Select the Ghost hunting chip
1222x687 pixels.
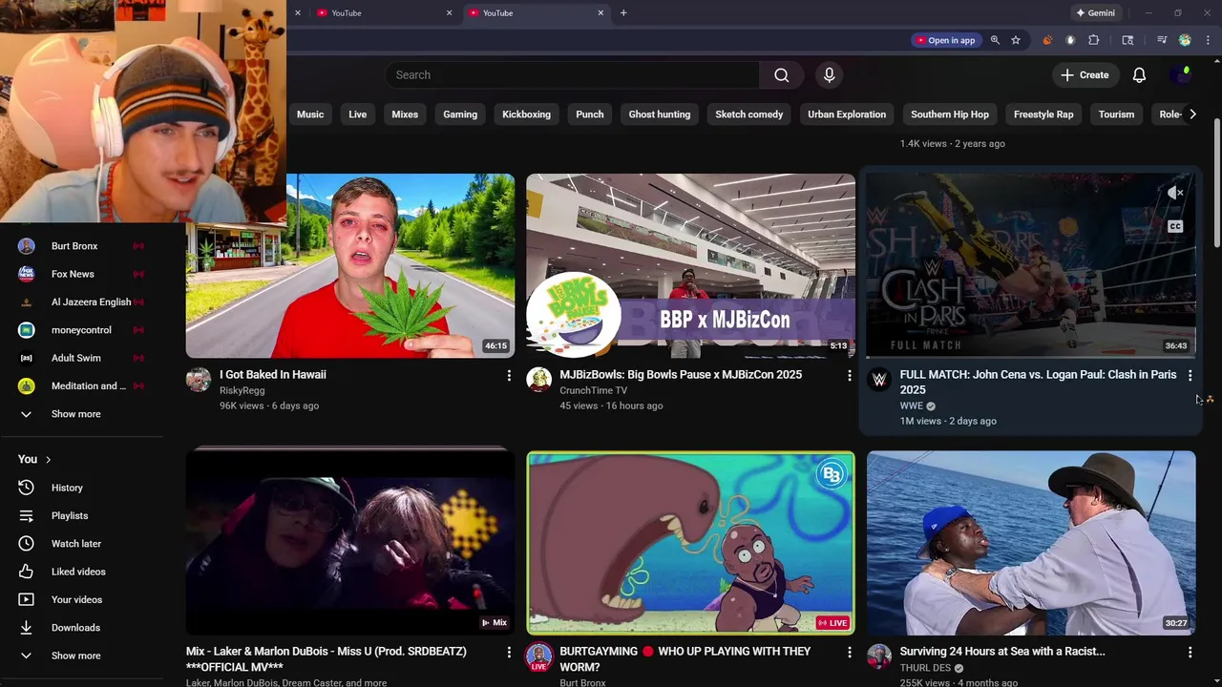point(660,114)
